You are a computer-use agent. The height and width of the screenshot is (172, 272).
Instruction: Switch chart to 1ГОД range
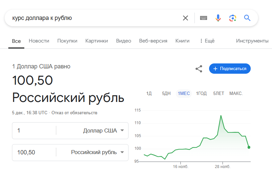tap(201, 93)
